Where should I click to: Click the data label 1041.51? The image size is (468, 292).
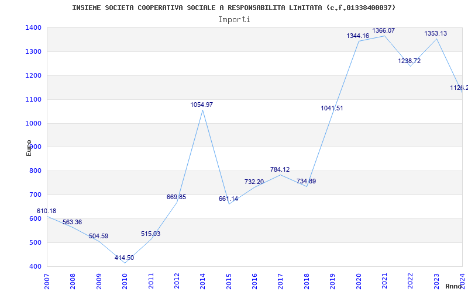pos(332,109)
